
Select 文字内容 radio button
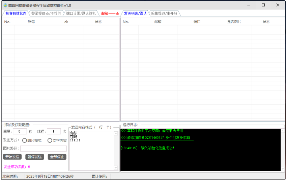click(50, 140)
